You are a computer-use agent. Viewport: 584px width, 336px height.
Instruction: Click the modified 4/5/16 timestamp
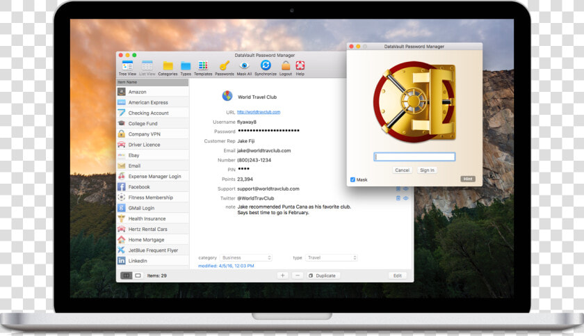[226, 266]
